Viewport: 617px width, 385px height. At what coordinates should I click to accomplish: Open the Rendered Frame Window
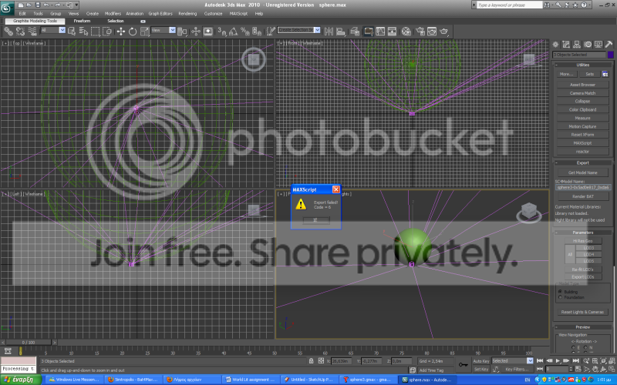pyautogui.click(x=432, y=31)
